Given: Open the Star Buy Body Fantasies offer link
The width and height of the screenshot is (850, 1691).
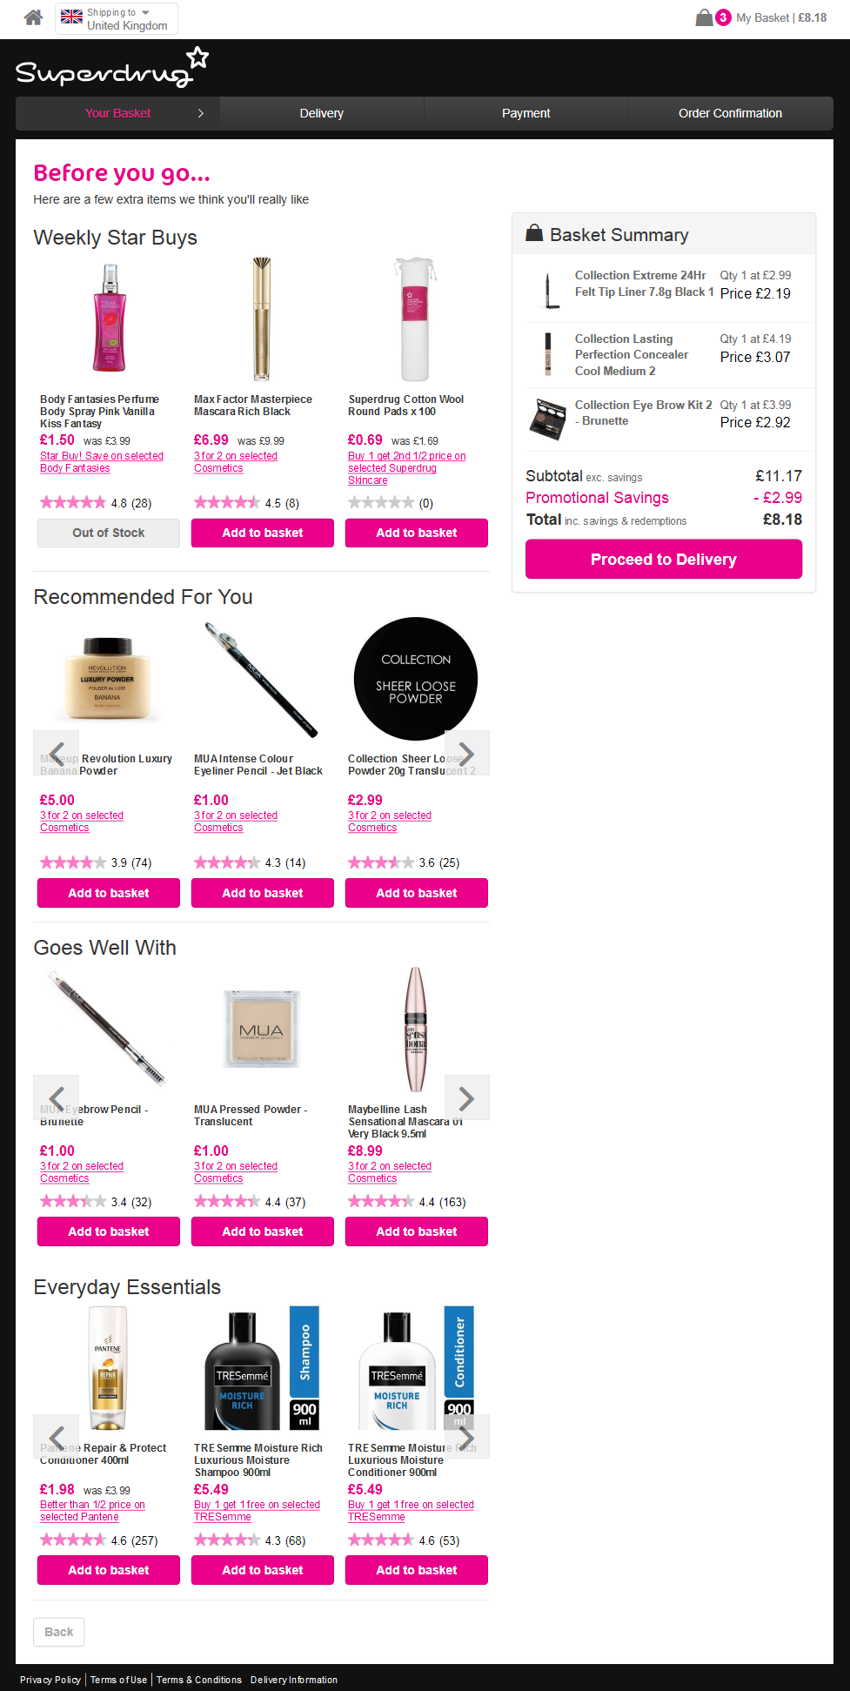Looking at the screenshot, I should (102, 462).
